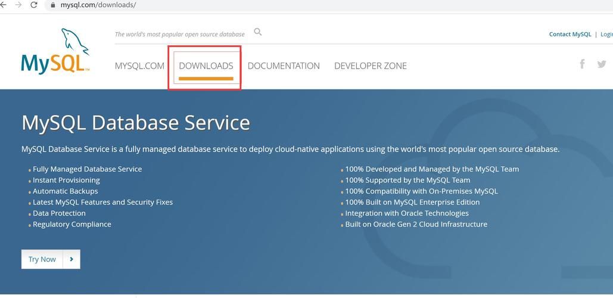The image size is (613, 298).
Task: Click '100% Supported by the MySQL Team'
Action: click(407, 180)
